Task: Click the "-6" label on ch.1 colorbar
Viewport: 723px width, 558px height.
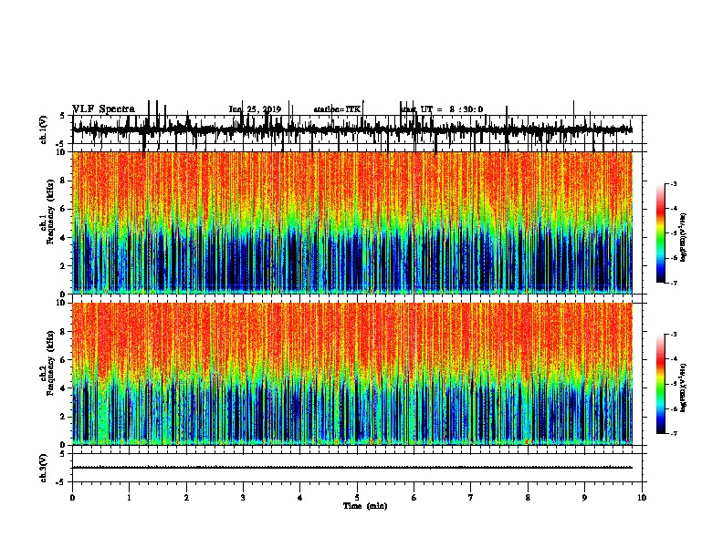Action: [673, 258]
